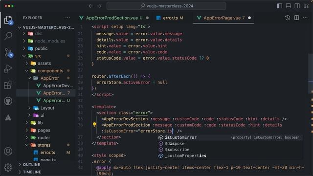Click line number 28 in gutter
Viewport: 313px width, 176px height.
tap(80, 76)
